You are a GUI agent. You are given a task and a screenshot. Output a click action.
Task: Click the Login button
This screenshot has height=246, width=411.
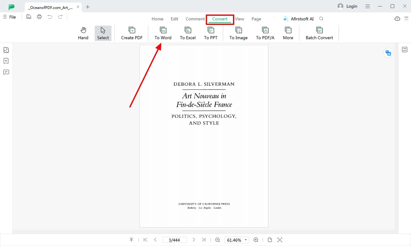coord(347,6)
